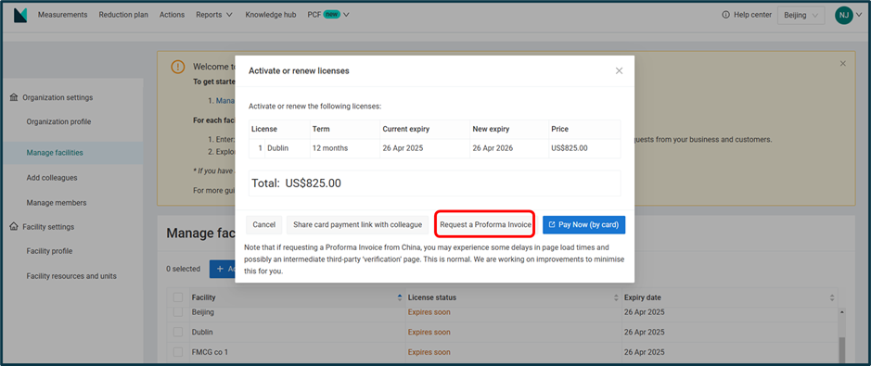Dismiss the welcome banner
The height and width of the screenshot is (366, 871).
pos(842,64)
